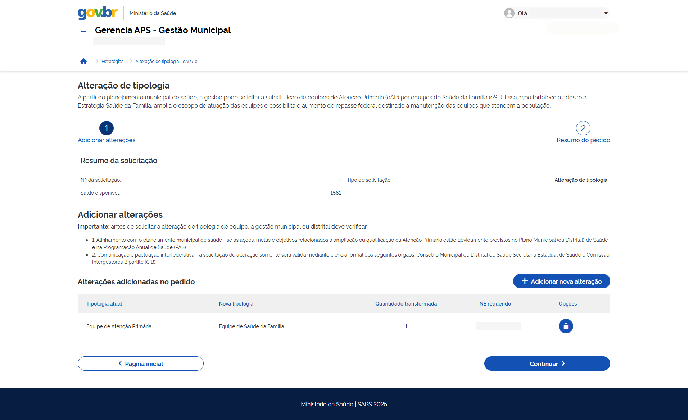
Task: Click Adicionar nova alteração button
Action: coord(561,281)
